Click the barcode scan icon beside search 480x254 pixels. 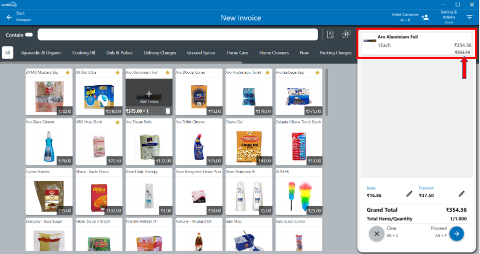pyautogui.click(x=331, y=35)
